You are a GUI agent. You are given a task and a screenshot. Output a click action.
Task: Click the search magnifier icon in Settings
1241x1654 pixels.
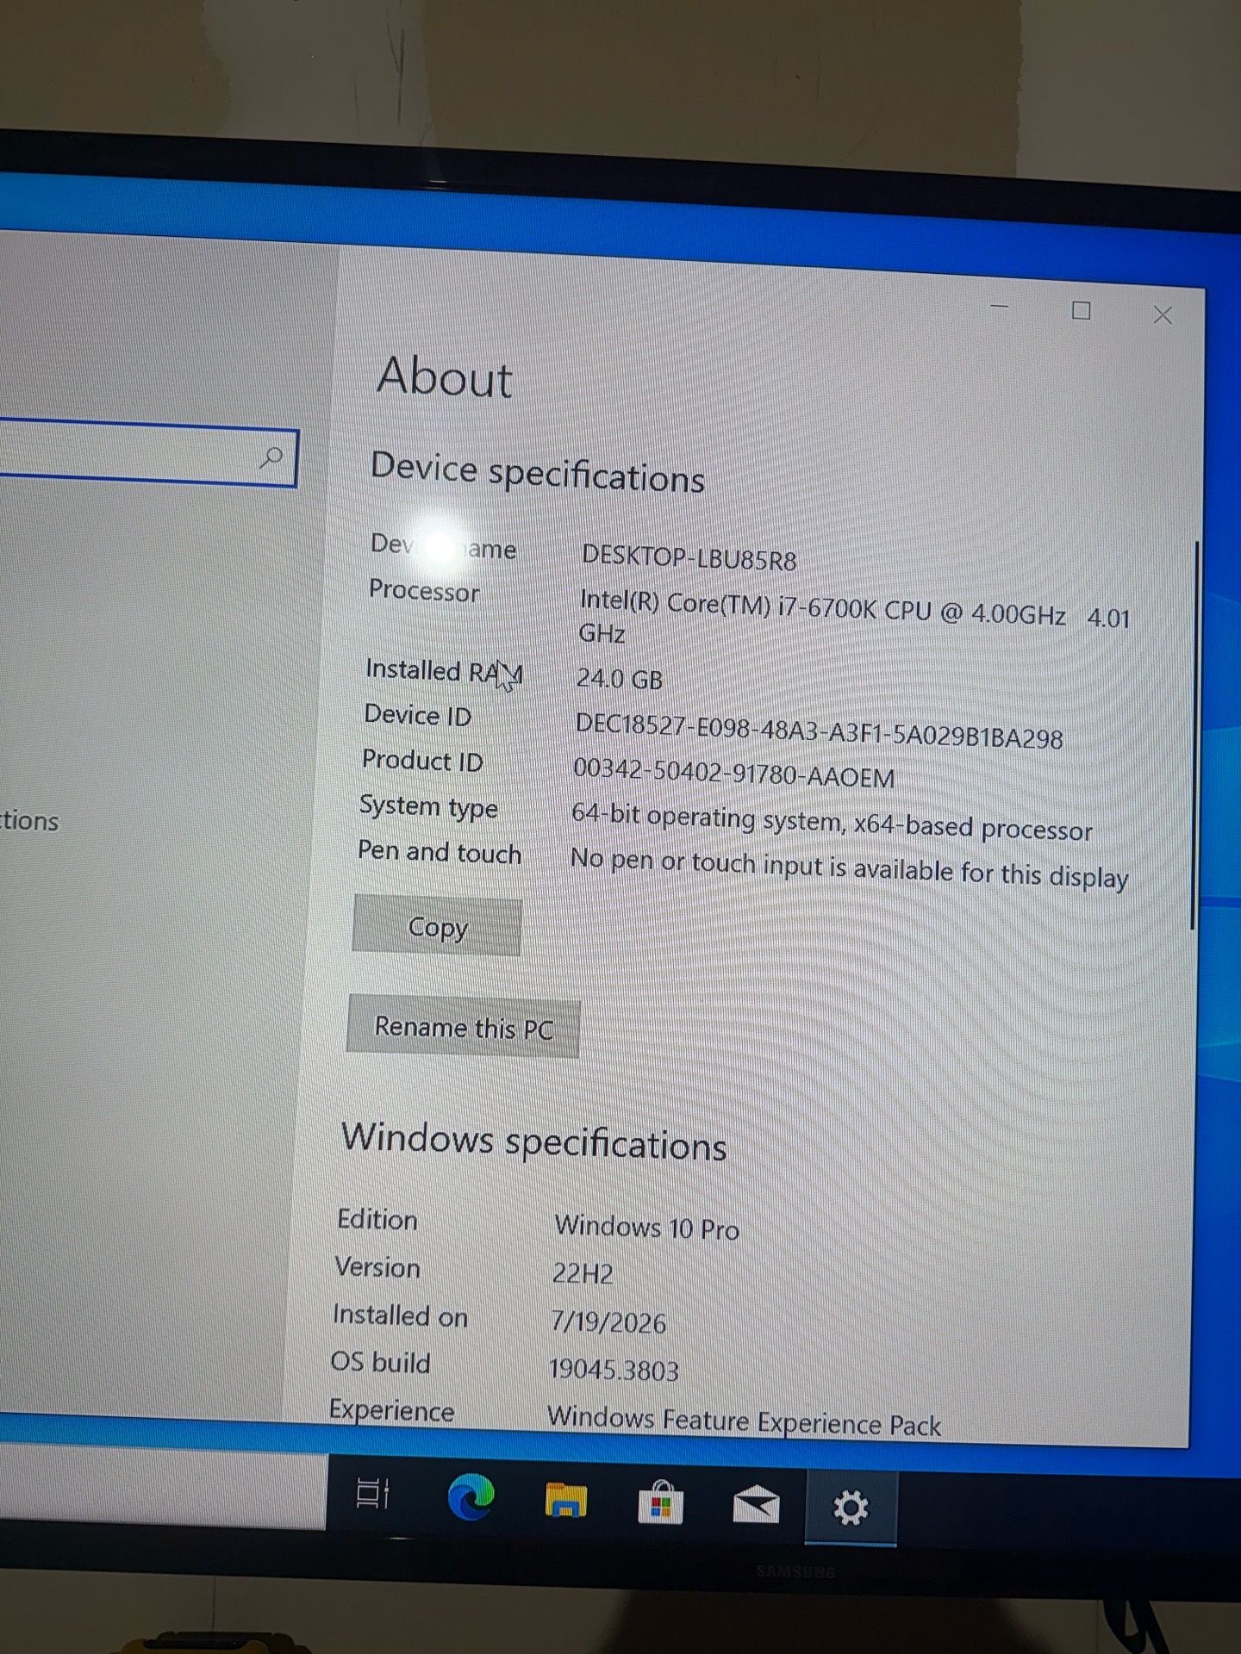271,457
